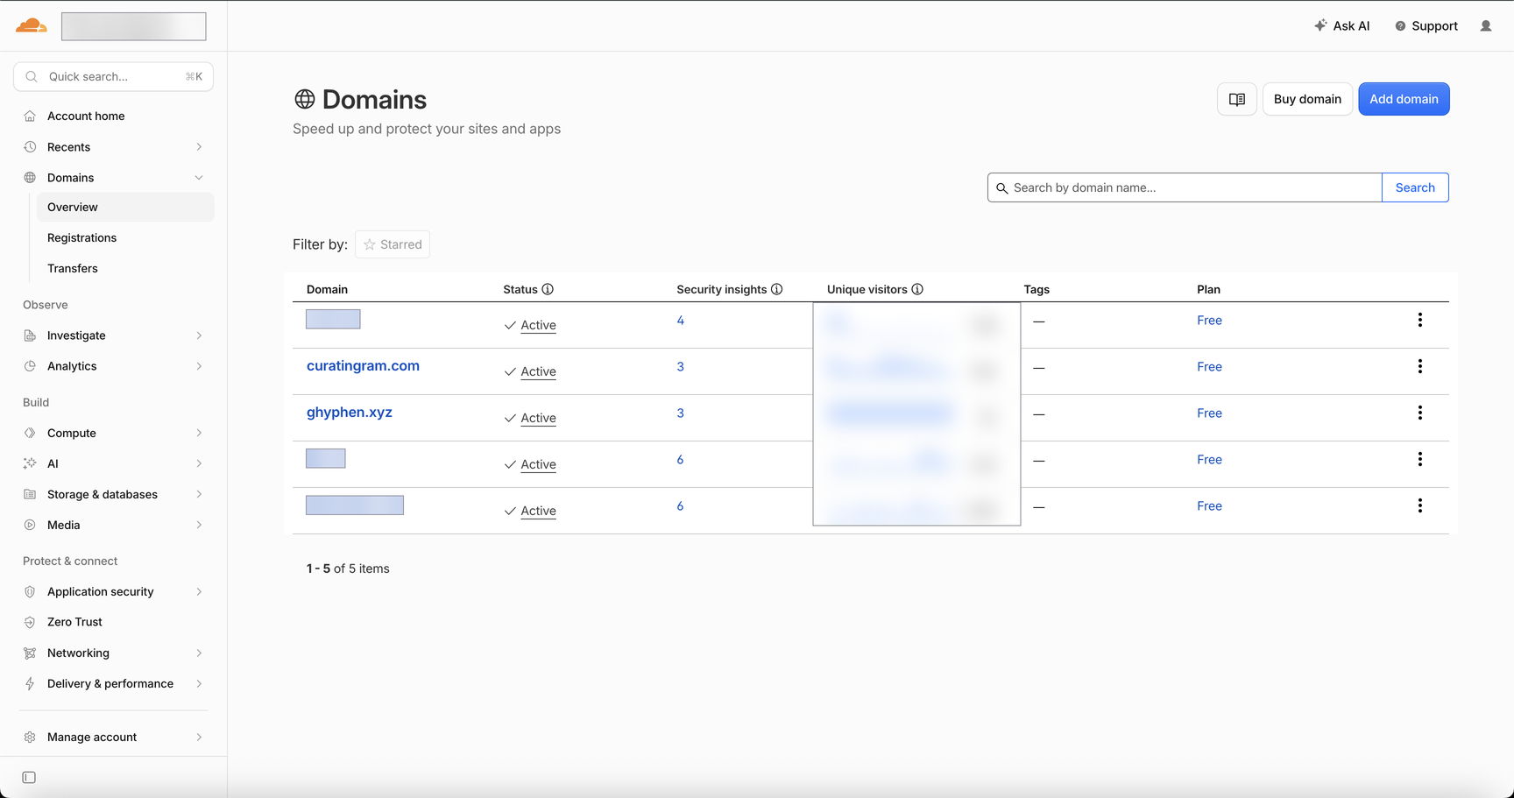Click the Status column info icon
This screenshot has width=1514, height=798.
click(x=548, y=289)
